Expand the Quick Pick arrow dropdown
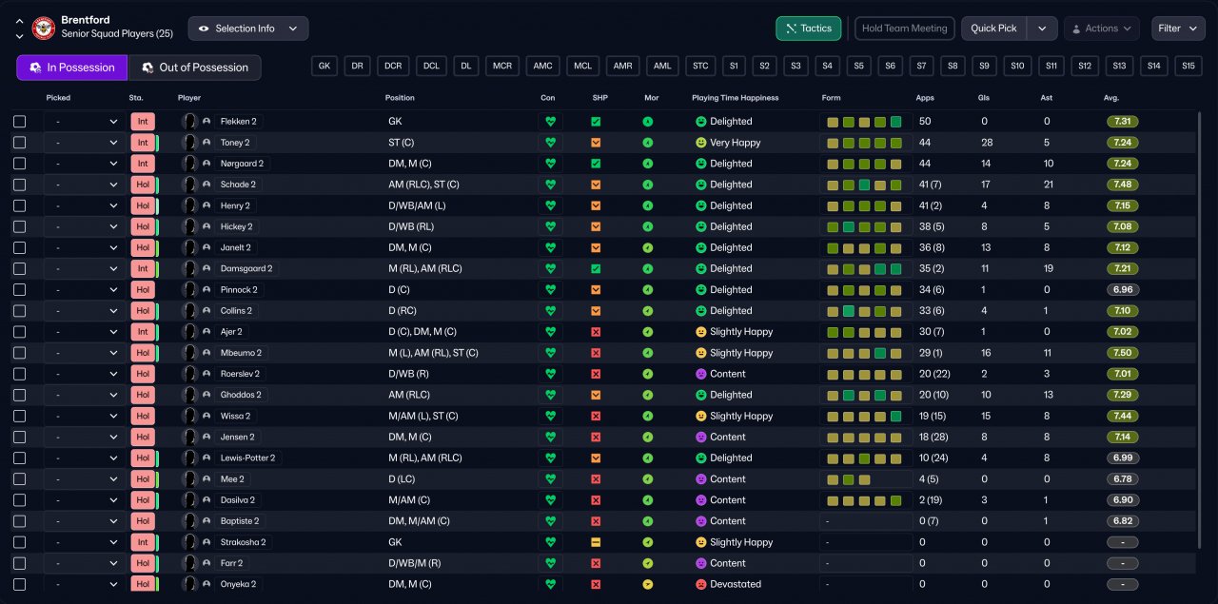1218x604 pixels. 1042,29
